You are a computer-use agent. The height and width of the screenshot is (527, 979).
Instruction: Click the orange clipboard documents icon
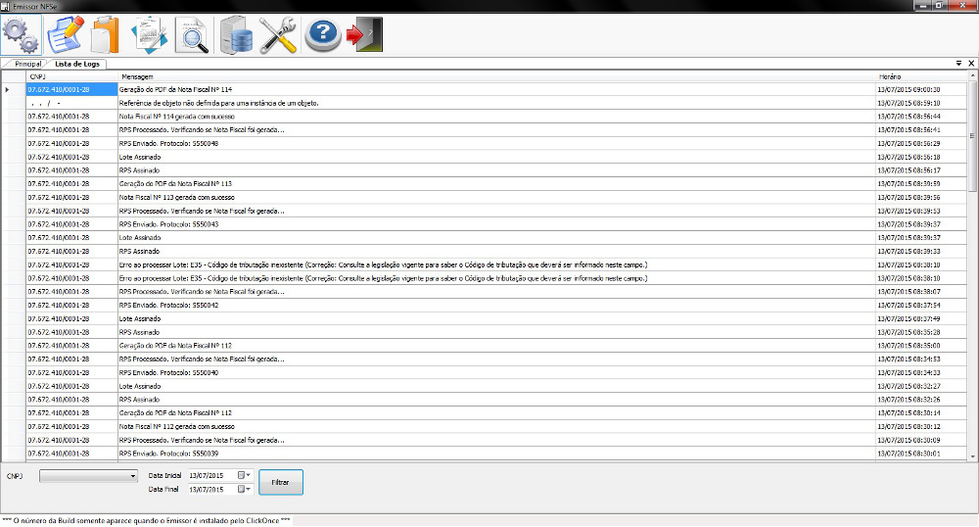click(105, 34)
